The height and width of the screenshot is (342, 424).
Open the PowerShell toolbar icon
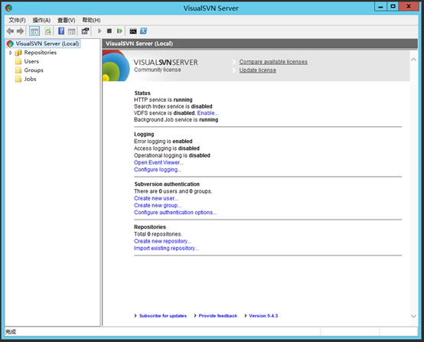pyautogui.click(x=143, y=31)
